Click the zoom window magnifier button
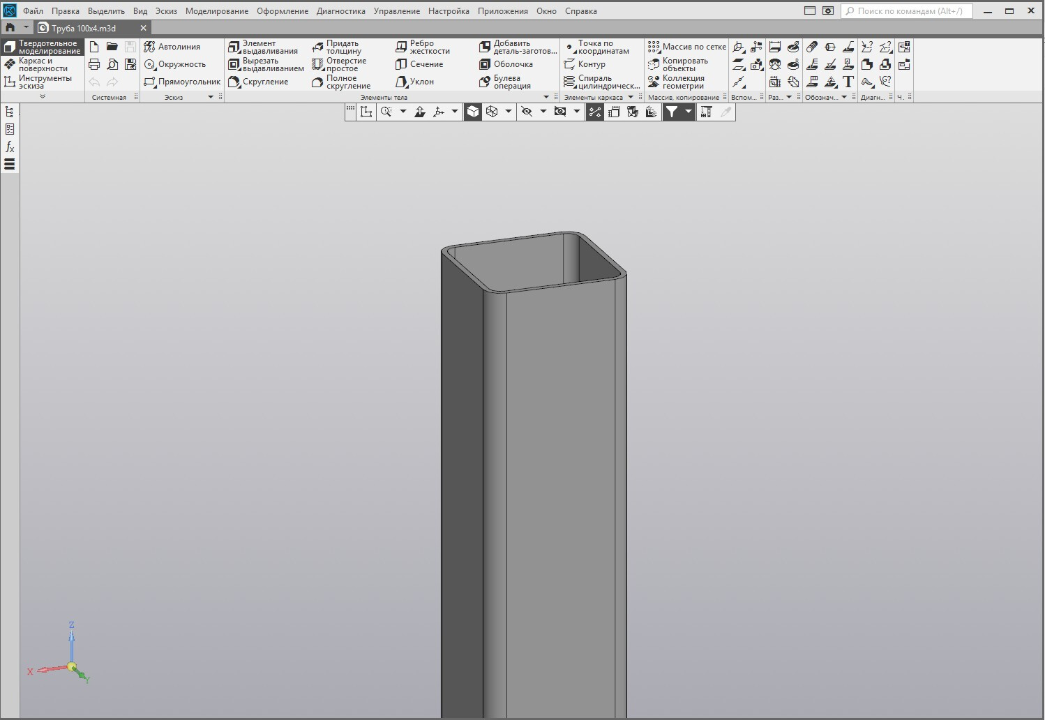The width and height of the screenshot is (1045, 720). [x=386, y=112]
